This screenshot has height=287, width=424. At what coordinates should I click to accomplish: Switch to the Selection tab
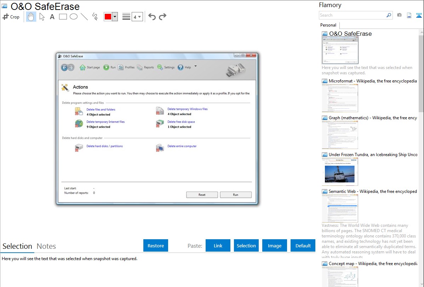coord(17,246)
